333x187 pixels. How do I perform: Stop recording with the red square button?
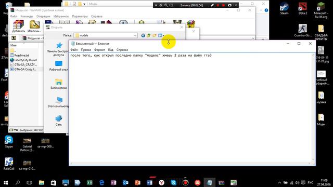[x=223, y=5]
